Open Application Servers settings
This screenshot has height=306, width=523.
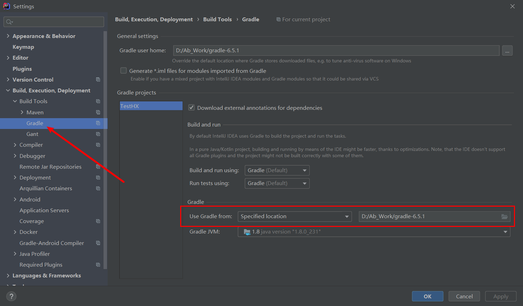point(44,210)
